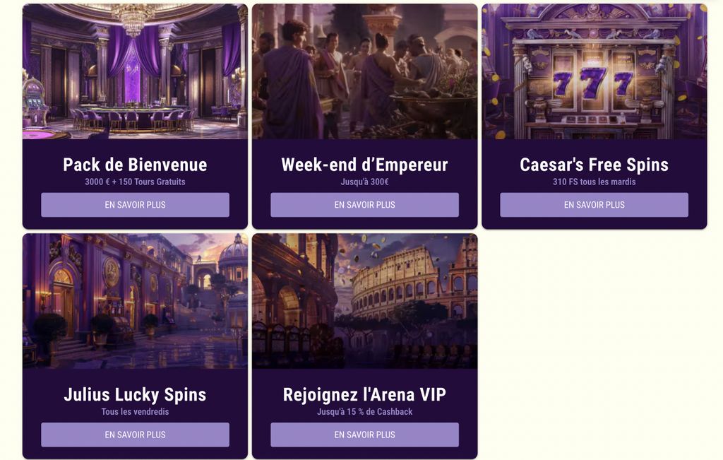Select the Roman banquet scene image
This screenshot has width=723, height=460.
[364, 71]
